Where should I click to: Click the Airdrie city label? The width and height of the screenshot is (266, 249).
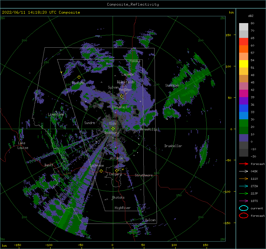pos(116,158)
